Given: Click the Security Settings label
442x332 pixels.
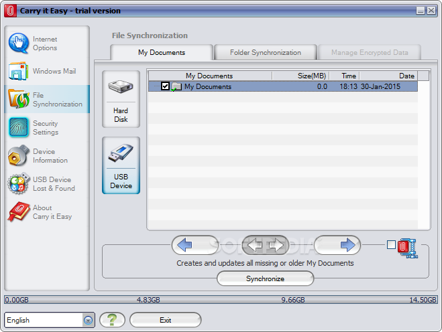Looking at the screenshot, I should click(x=46, y=128).
